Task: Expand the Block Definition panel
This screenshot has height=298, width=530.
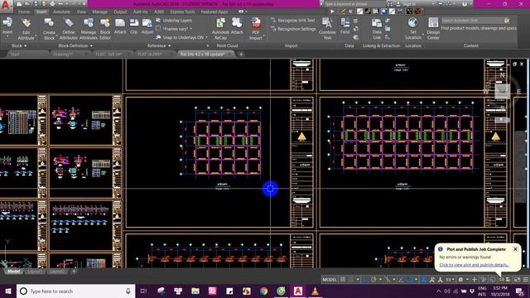Action: pos(75,46)
